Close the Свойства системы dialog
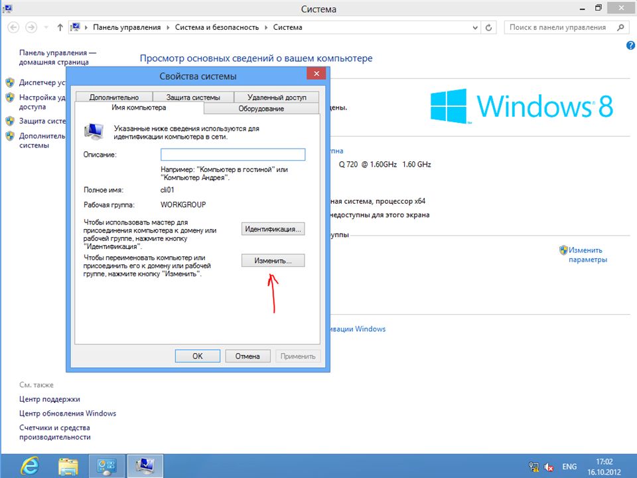 click(x=316, y=74)
